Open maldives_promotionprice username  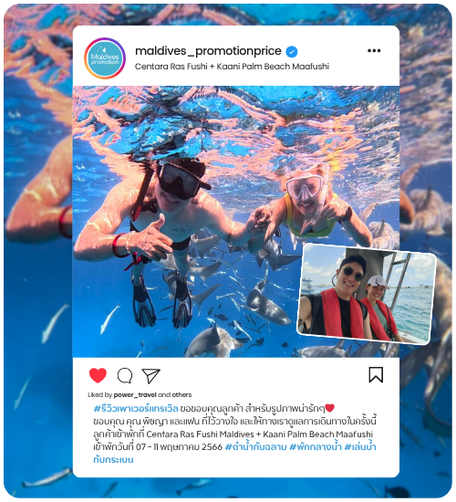click(208, 51)
